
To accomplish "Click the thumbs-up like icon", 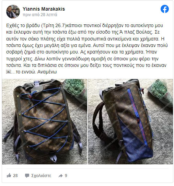I will [x=9, y=175].
